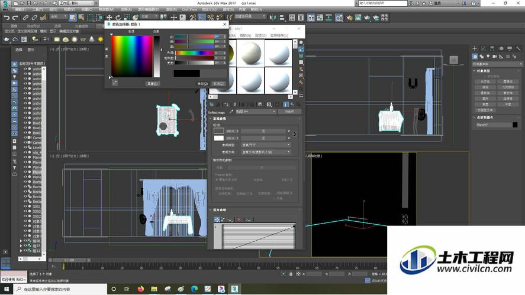Click the 重置 reset button in color selector
Screen dimensions: 525x295
click(x=152, y=84)
